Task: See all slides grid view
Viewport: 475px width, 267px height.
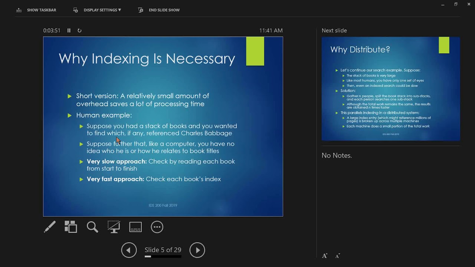Action: pos(71,227)
